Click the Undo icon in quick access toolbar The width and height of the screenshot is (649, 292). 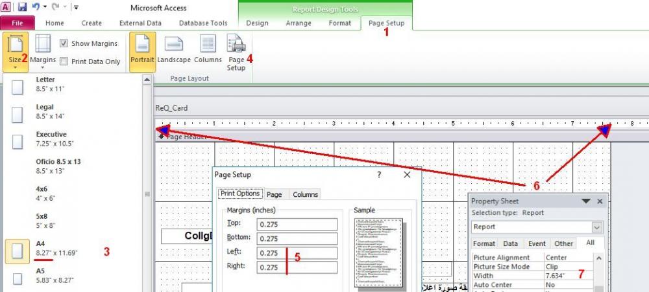tap(36, 7)
